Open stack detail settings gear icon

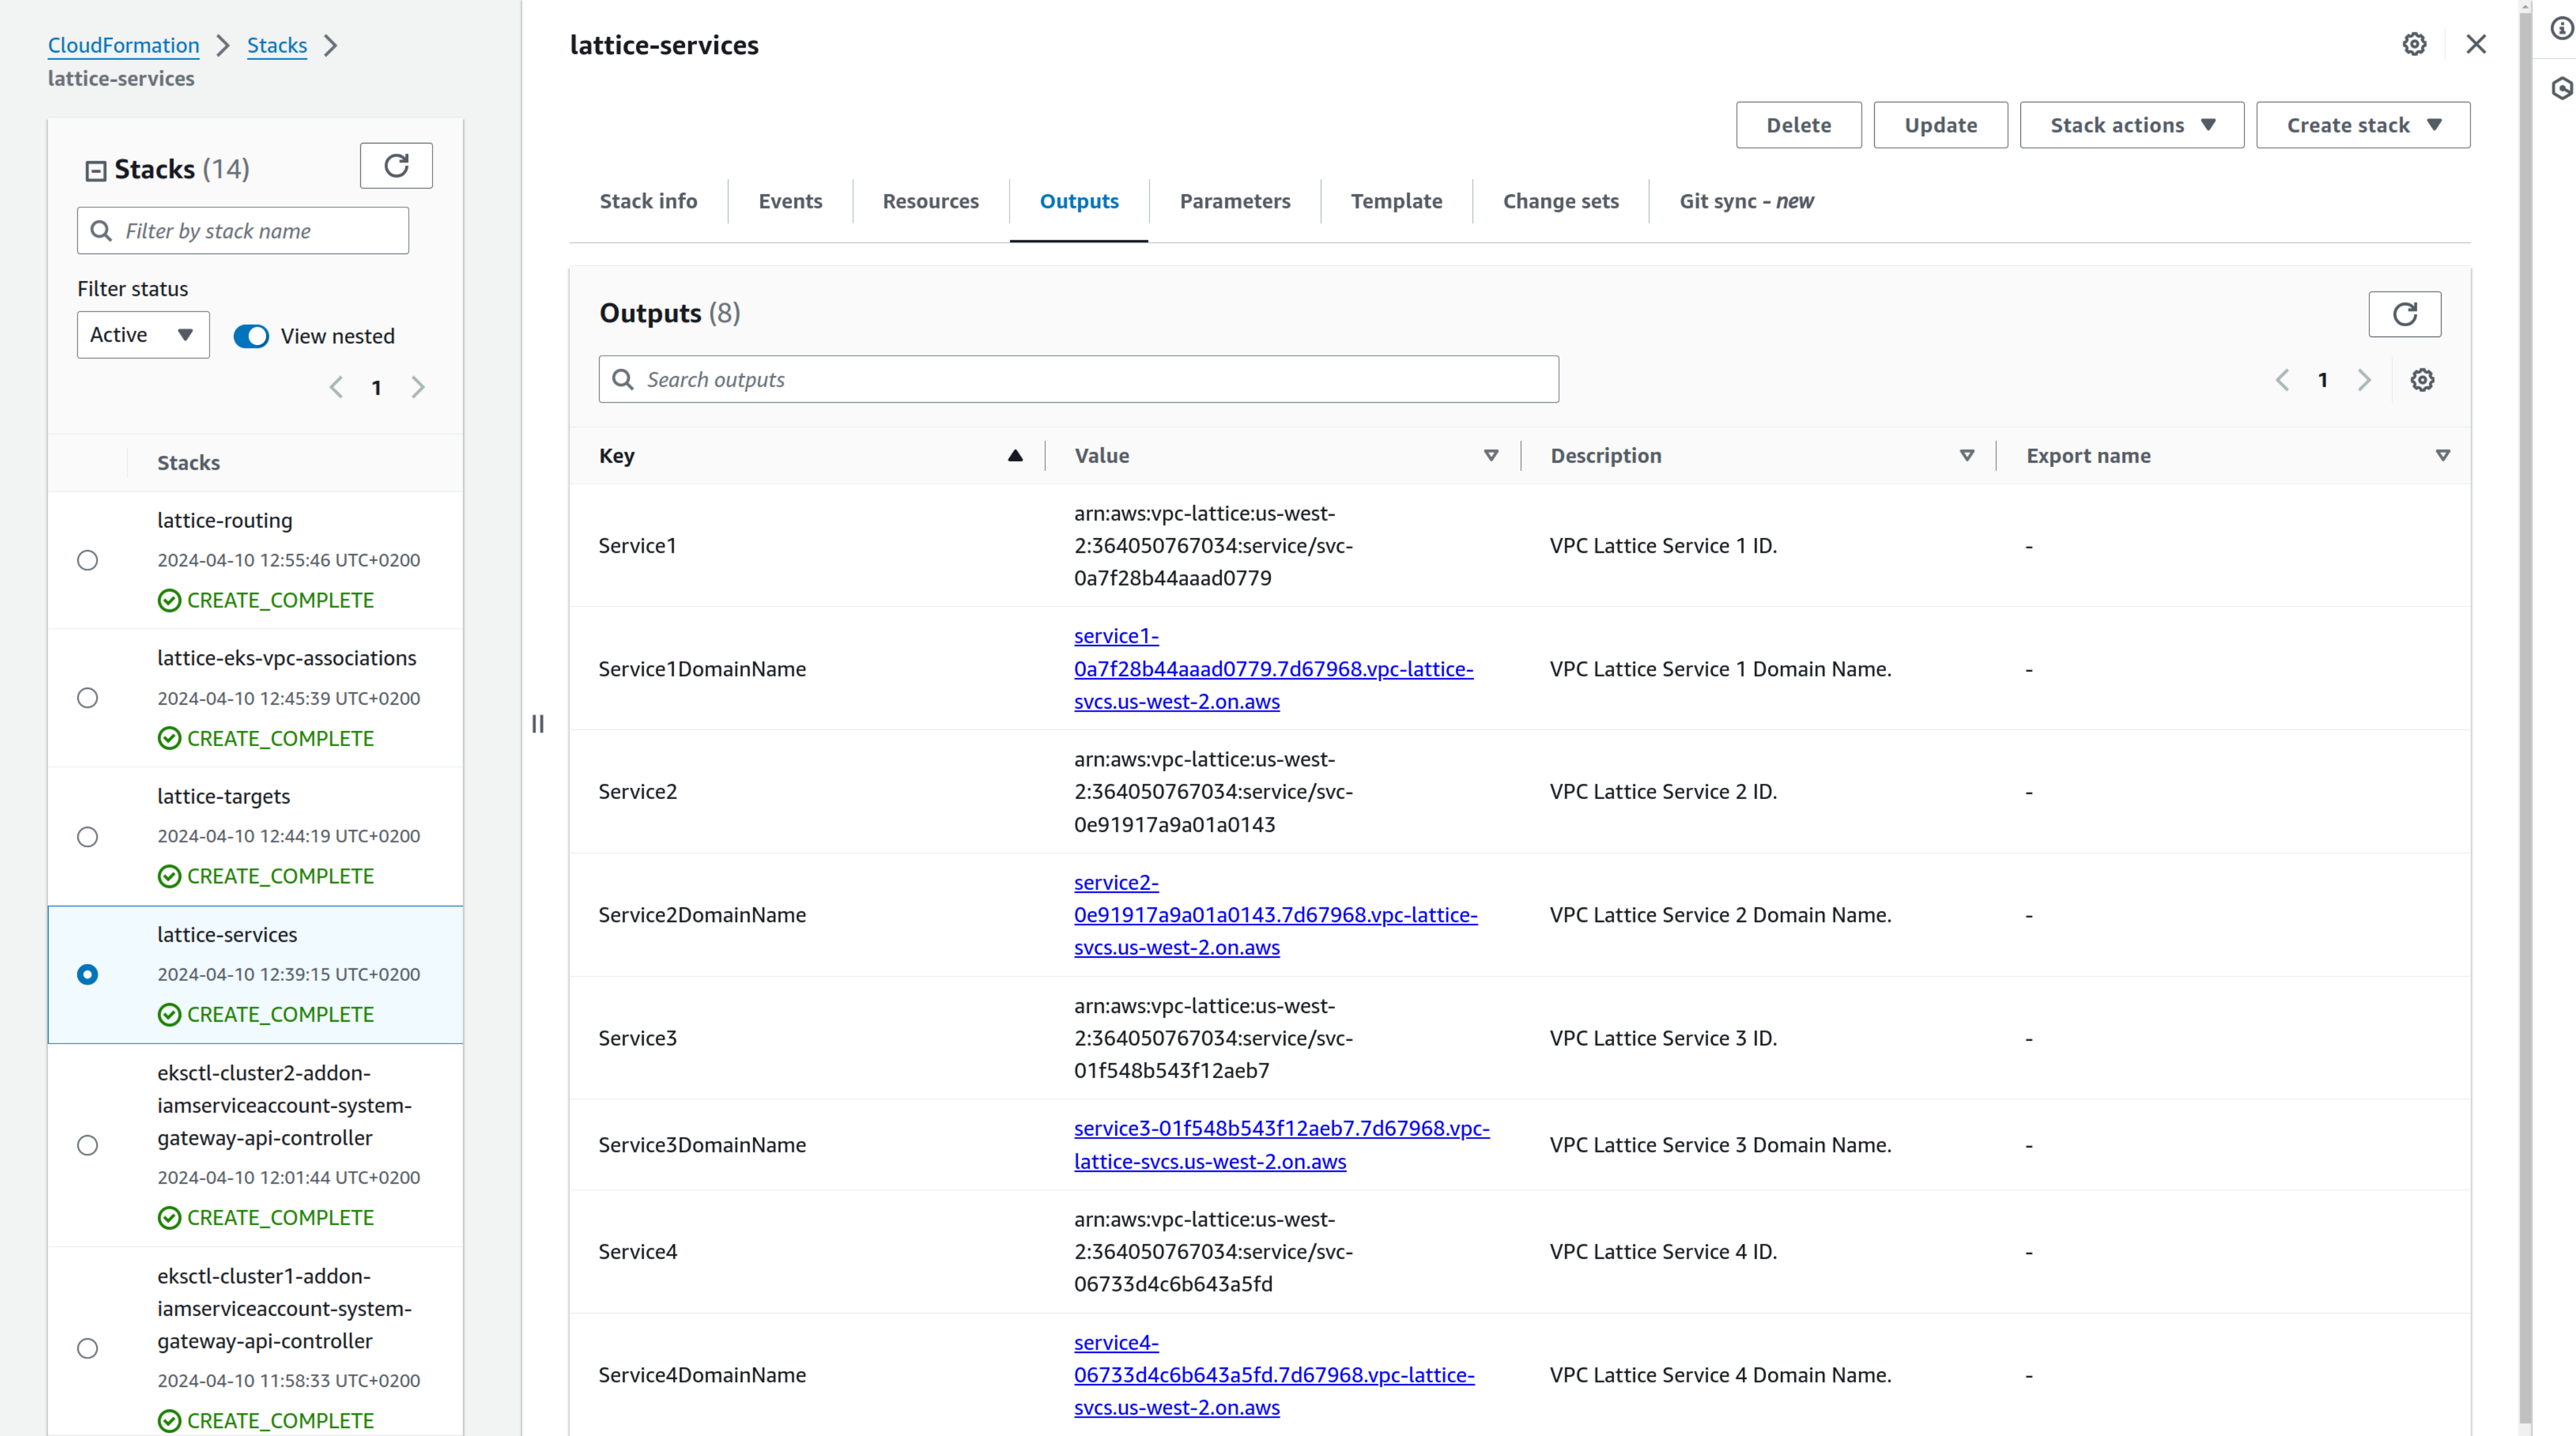click(x=2414, y=44)
